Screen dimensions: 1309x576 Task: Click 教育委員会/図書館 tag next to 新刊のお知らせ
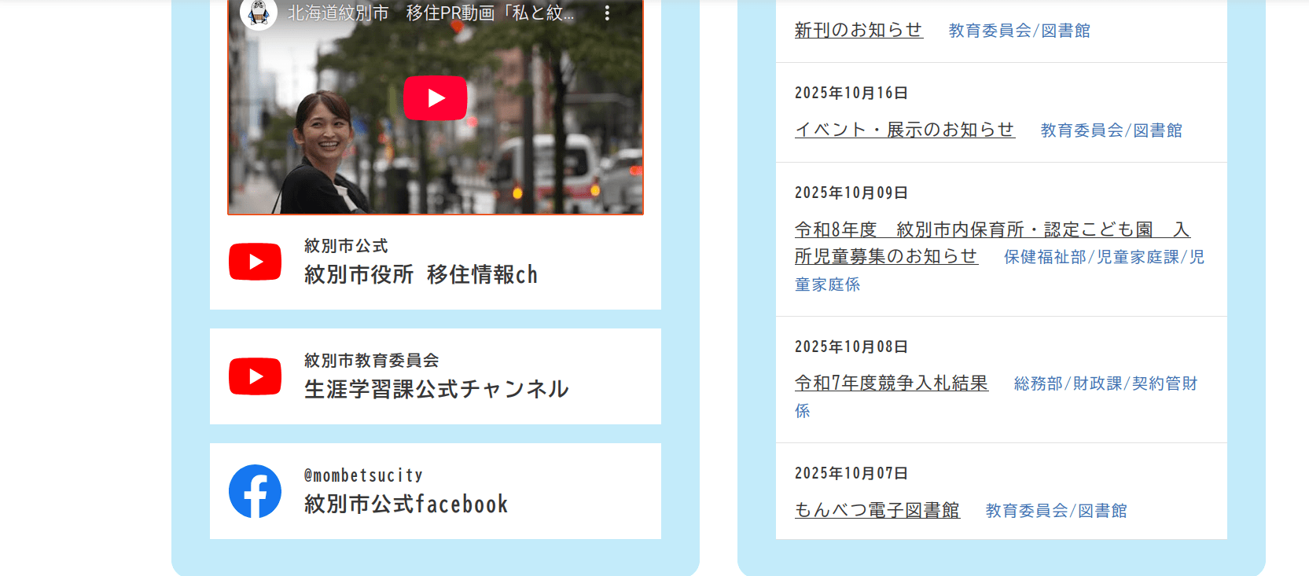pyautogui.click(x=1019, y=31)
